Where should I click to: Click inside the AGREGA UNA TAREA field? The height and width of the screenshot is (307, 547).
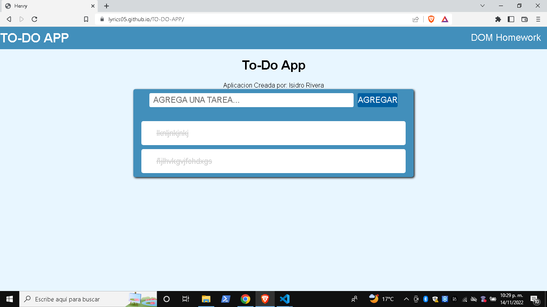[x=251, y=100]
